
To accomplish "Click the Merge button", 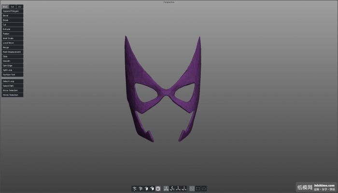I will [x=12, y=47].
